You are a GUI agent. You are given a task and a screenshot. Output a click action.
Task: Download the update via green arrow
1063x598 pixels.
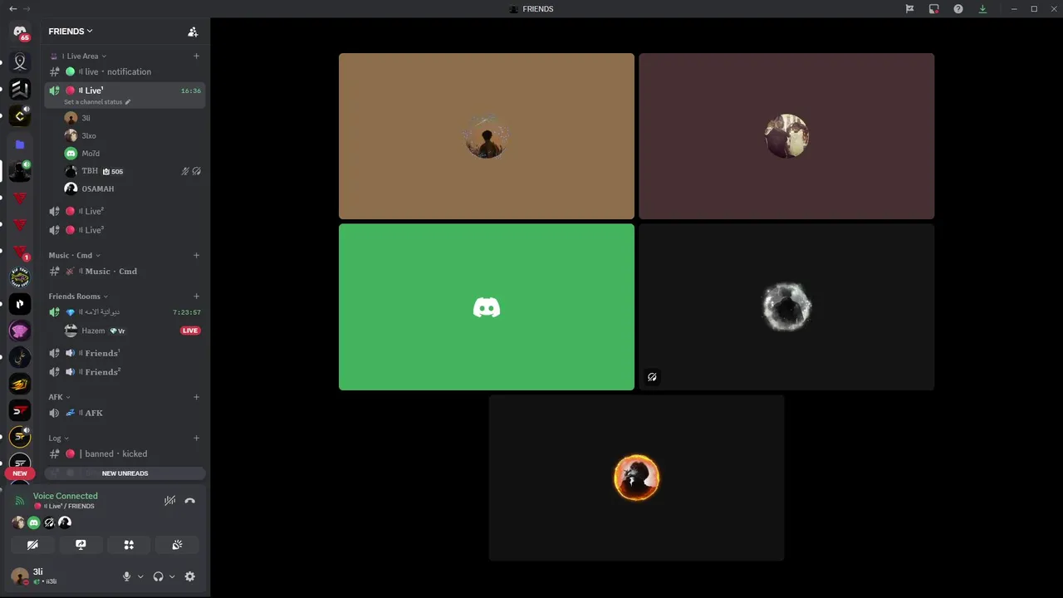click(982, 9)
